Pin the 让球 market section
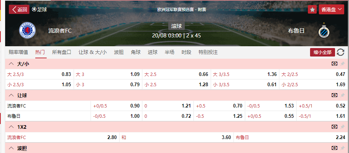Screen dimensions: 349x153 pos(342,95)
